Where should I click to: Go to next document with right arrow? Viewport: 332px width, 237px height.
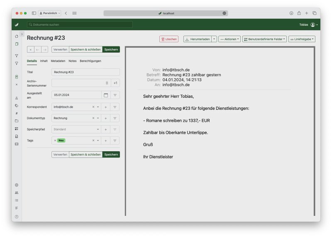tap(44, 49)
